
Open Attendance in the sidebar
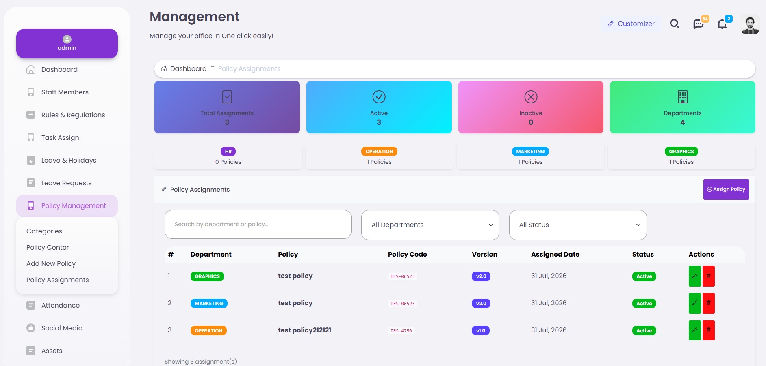[67, 306]
